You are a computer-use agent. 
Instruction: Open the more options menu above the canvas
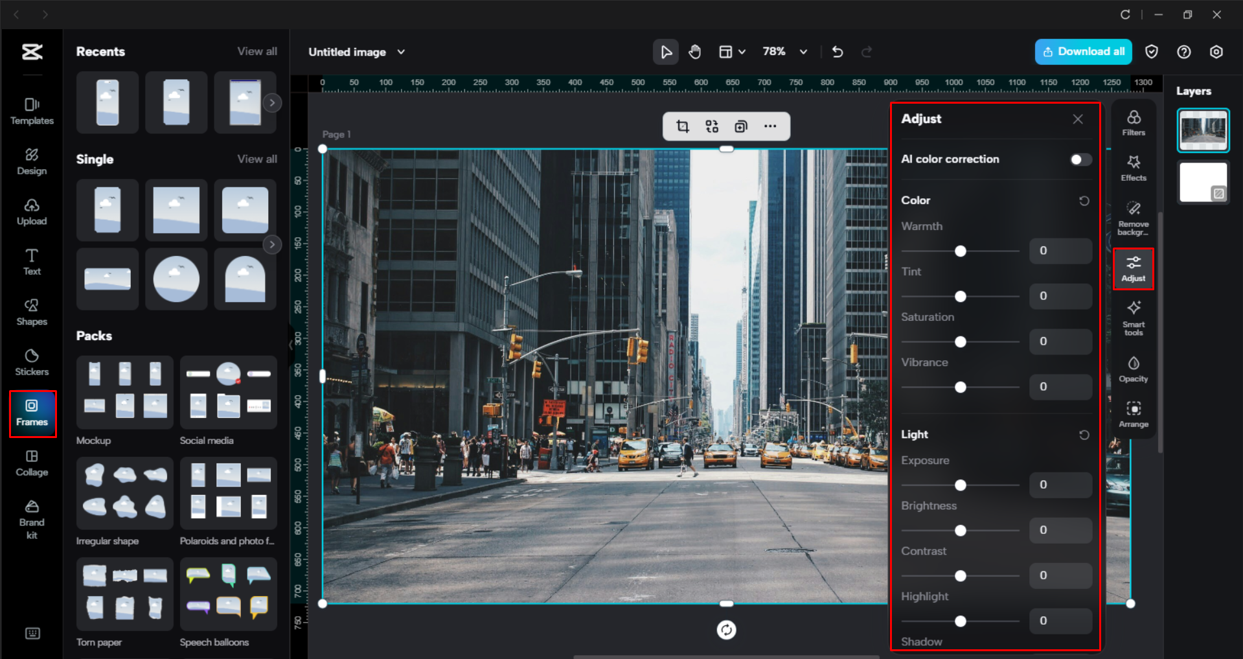770,126
